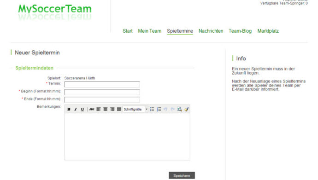Focus the Ende time input field
This screenshot has height=180, width=318.
[102, 99]
